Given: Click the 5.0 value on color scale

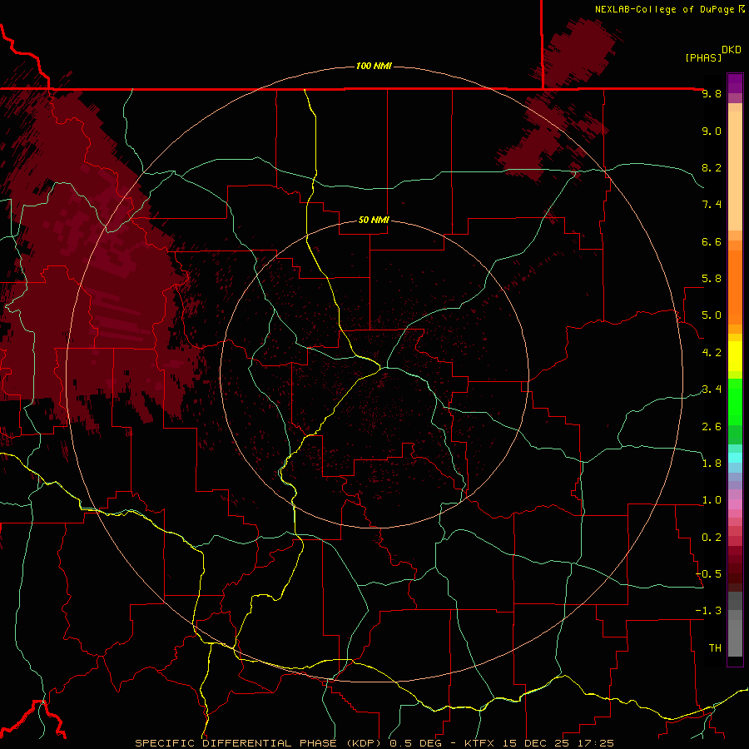Looking at the screenshot, I should click(712, 315).
